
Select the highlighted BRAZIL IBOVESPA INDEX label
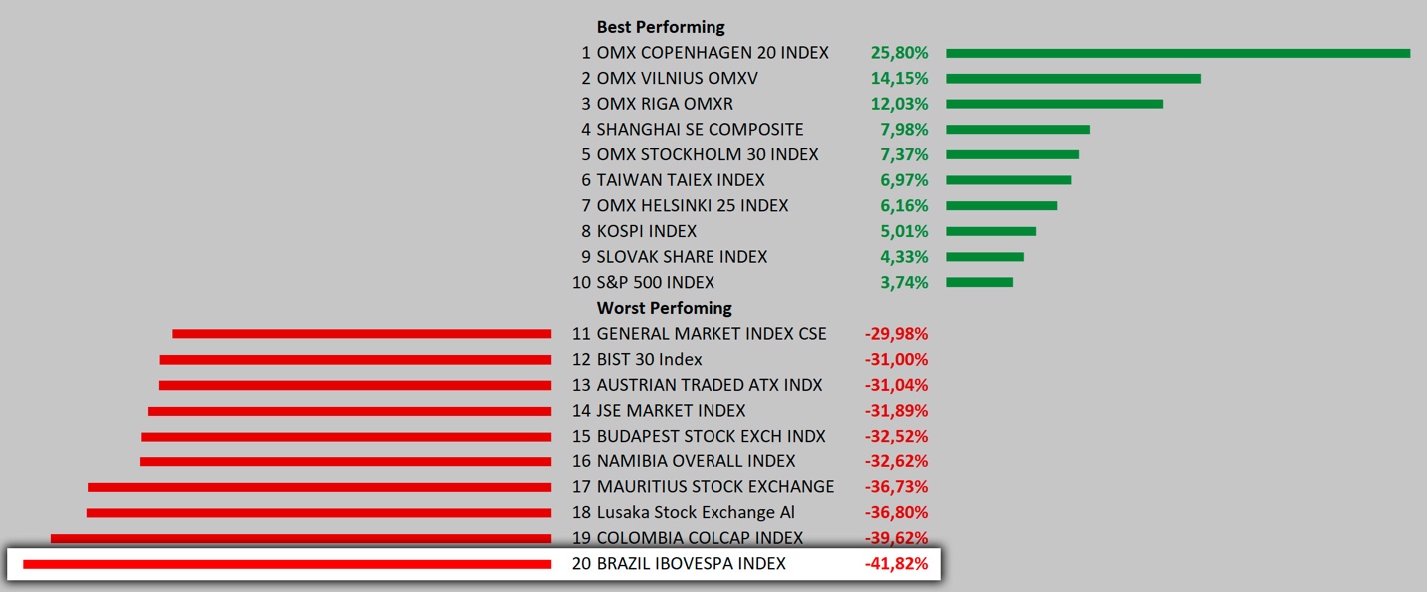coord(691,564)
